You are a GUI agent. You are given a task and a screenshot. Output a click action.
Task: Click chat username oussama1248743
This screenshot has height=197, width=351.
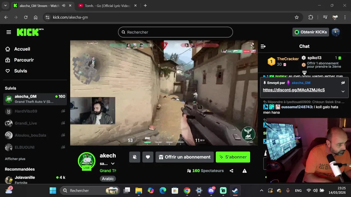[297, 107]
